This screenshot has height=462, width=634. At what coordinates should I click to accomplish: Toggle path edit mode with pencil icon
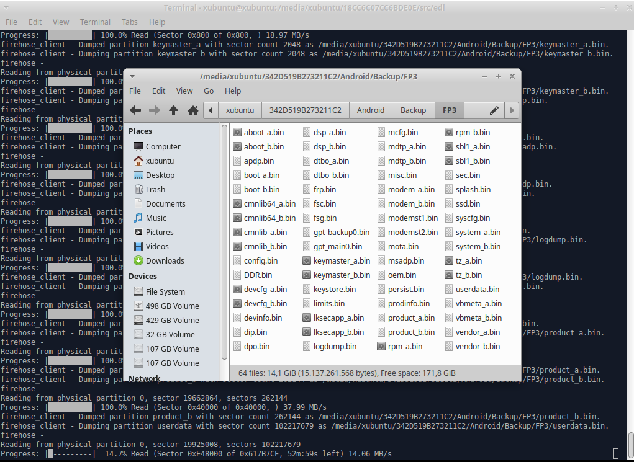click(x=494, y=110)
